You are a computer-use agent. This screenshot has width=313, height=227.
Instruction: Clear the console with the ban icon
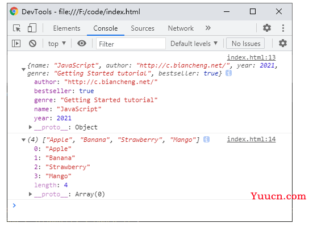click(32, 43)
